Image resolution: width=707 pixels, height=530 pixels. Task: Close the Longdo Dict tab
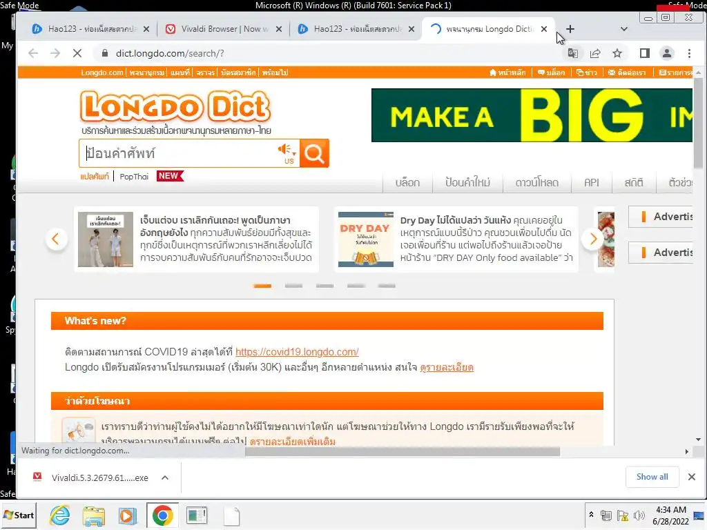coord(544,29)
